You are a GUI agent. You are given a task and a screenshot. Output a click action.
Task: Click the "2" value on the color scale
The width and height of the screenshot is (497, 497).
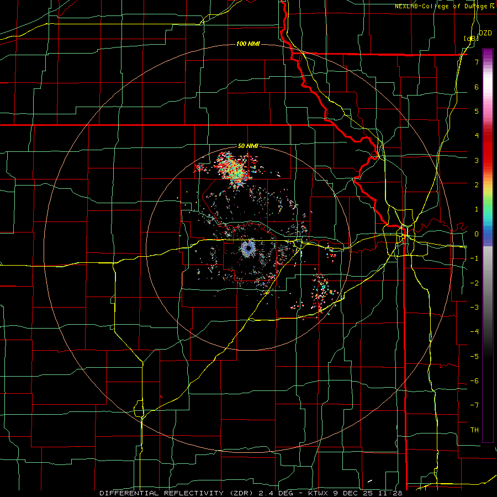click(x=477, y=185)
